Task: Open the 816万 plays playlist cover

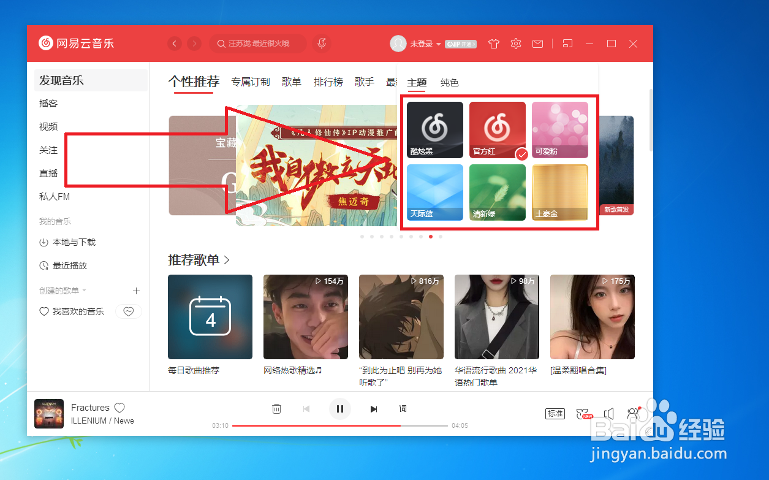Action: tap(401, 317)
